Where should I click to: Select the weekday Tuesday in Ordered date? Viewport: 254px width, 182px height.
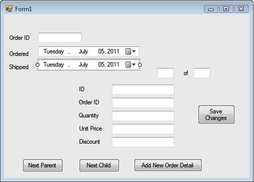click(53, 51)
